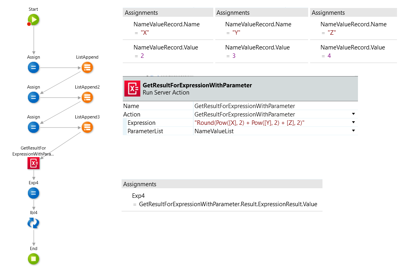
Task: Select the first Assign node before ListAppend
Action: 33,68
